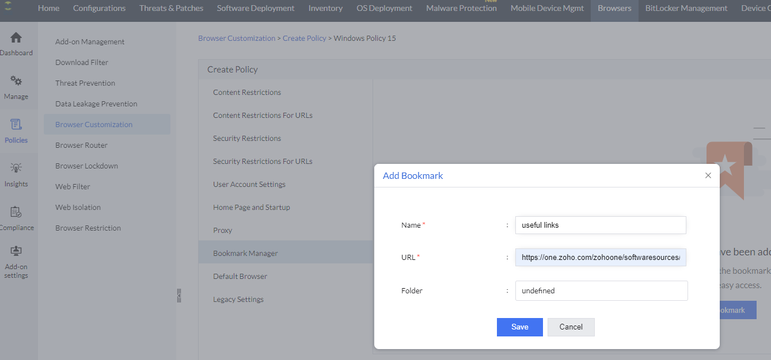Open the Folder field dropdown
The width and height of the screenshot is (771, 360).
click(x=601, y=291)
